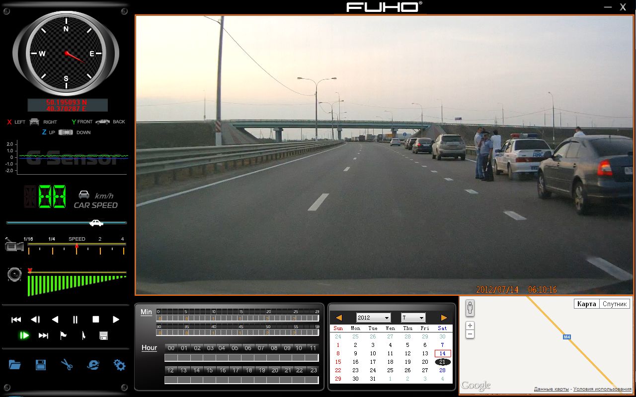Open the blue folder icon
This screenshot has width=636, height=397.
[x=15, y=365]
